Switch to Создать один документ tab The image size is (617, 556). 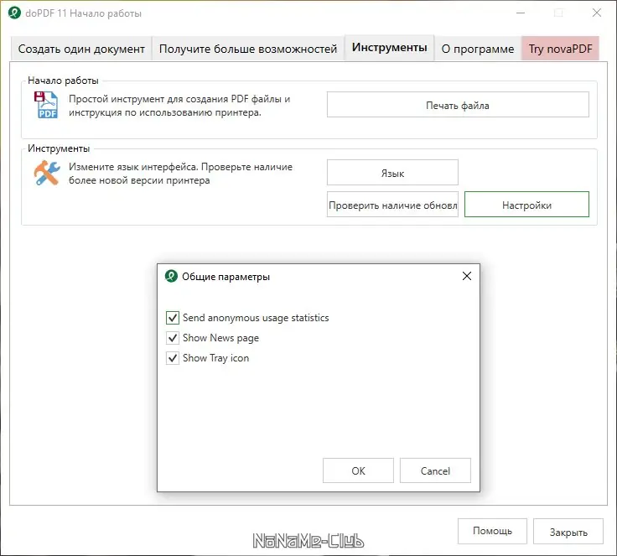[x=81, y=49]
